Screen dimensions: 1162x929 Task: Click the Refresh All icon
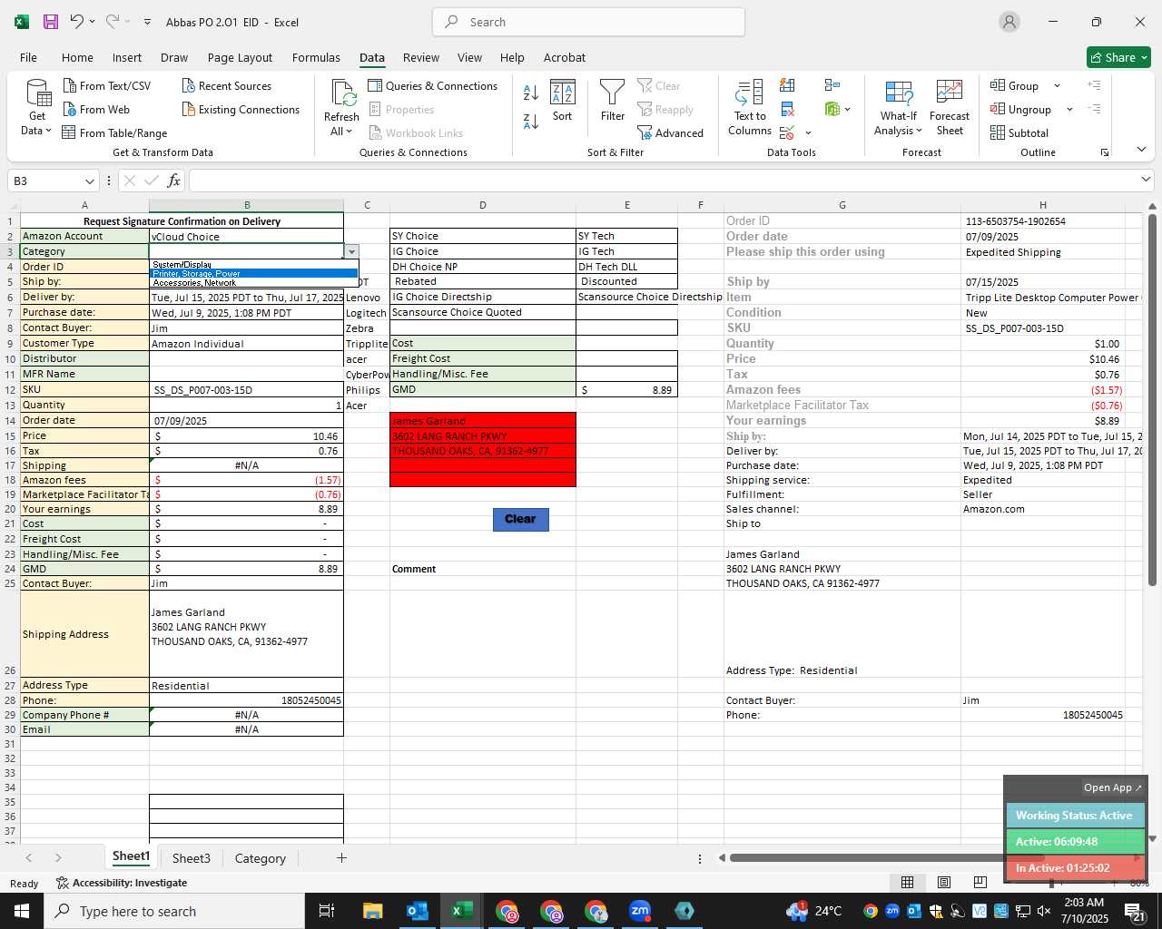(343, 95)
